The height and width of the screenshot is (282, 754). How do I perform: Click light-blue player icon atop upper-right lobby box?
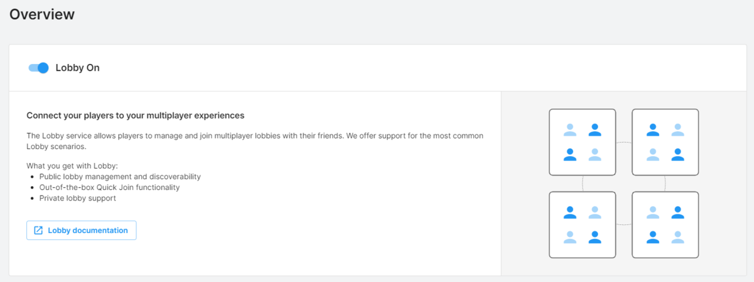click(x=677, y=130)
